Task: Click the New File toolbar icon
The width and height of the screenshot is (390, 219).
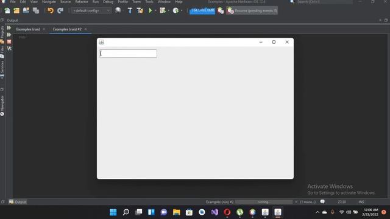Action: (7, 10)
